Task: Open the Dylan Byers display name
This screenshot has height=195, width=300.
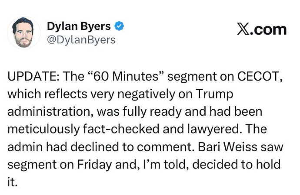Action: click(x=79, y=26)
